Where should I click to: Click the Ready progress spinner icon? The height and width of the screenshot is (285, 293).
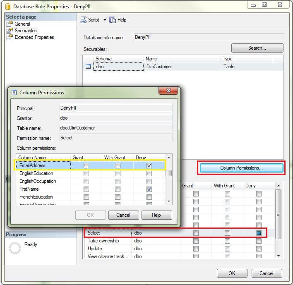[15, 248]
